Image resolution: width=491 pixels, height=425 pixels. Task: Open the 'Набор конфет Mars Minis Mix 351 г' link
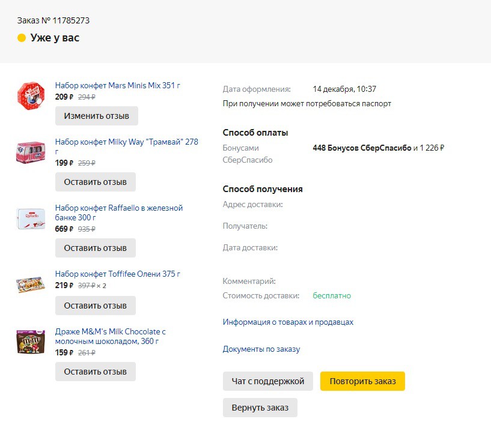[117, 85]
